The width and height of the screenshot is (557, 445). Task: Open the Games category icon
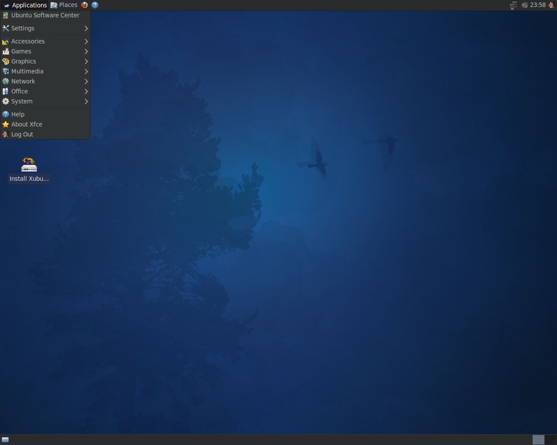(6, 51)
